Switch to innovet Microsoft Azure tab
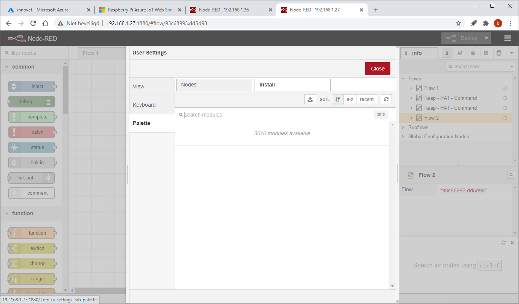 pos(48,10)
